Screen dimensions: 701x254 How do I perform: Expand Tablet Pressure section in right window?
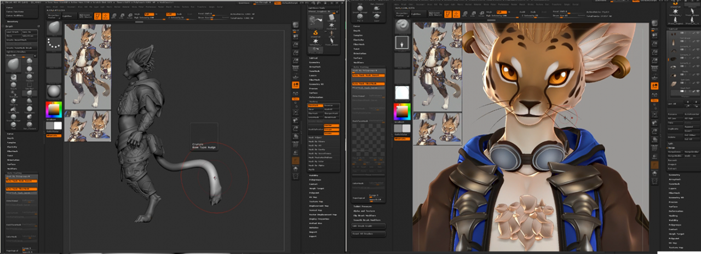[x=364, y=207]
